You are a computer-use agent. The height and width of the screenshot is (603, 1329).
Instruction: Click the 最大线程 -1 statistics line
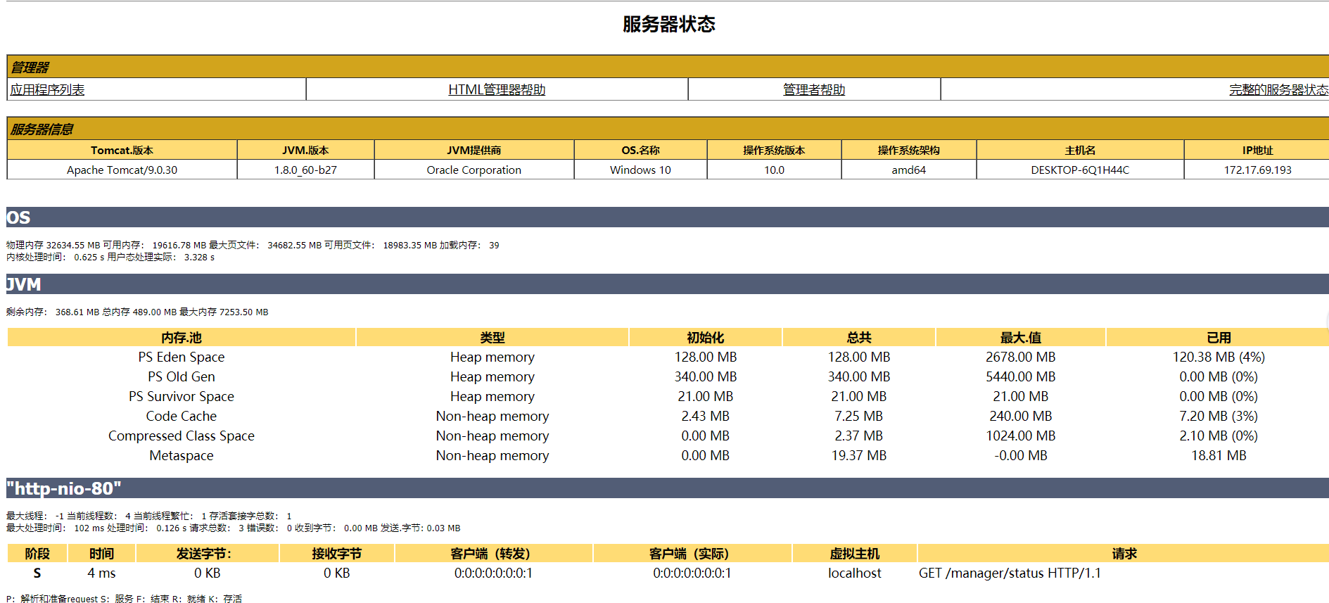point(148,516)
